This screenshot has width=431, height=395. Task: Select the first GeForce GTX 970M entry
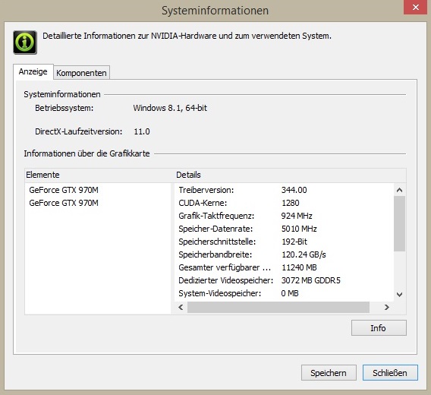[x=64, y=190]
